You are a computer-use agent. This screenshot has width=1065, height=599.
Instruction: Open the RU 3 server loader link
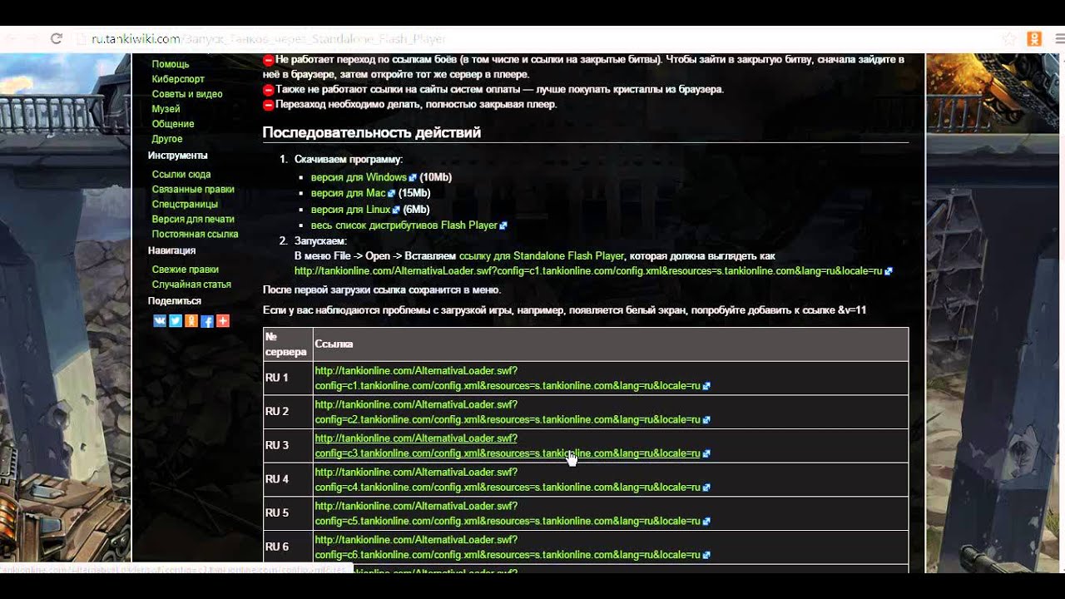click(508, 446)
